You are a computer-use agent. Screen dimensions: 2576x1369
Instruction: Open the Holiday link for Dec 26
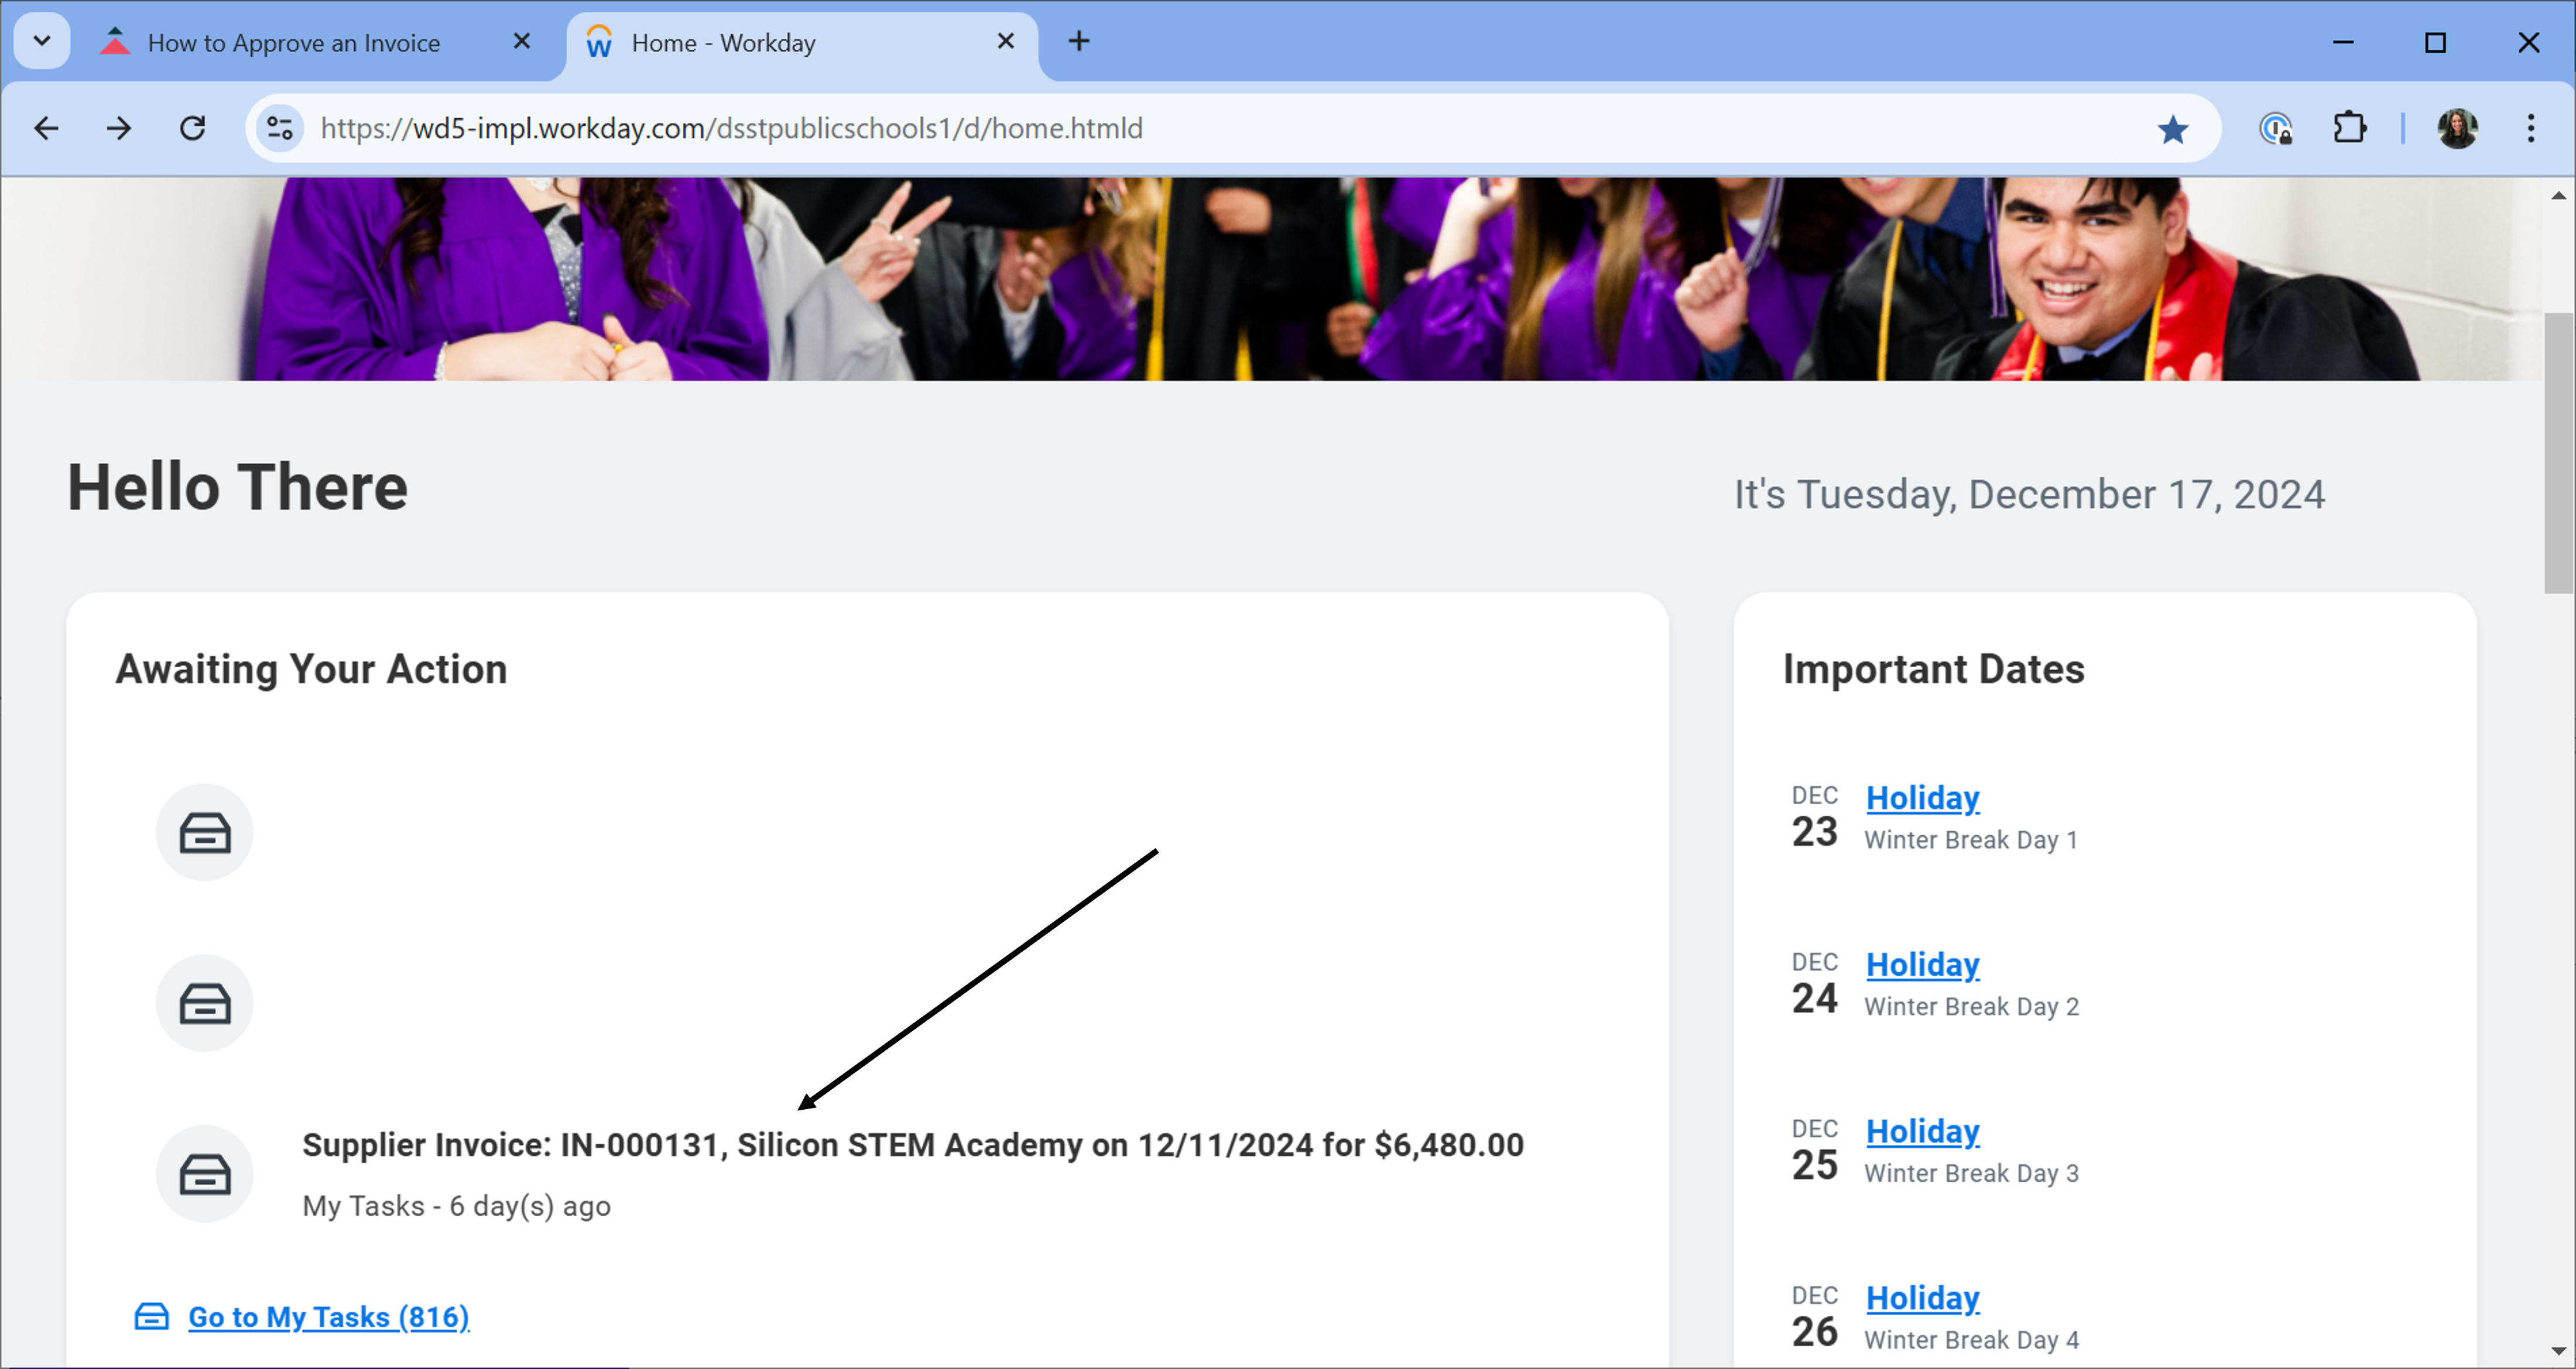coord(1922,1298)
